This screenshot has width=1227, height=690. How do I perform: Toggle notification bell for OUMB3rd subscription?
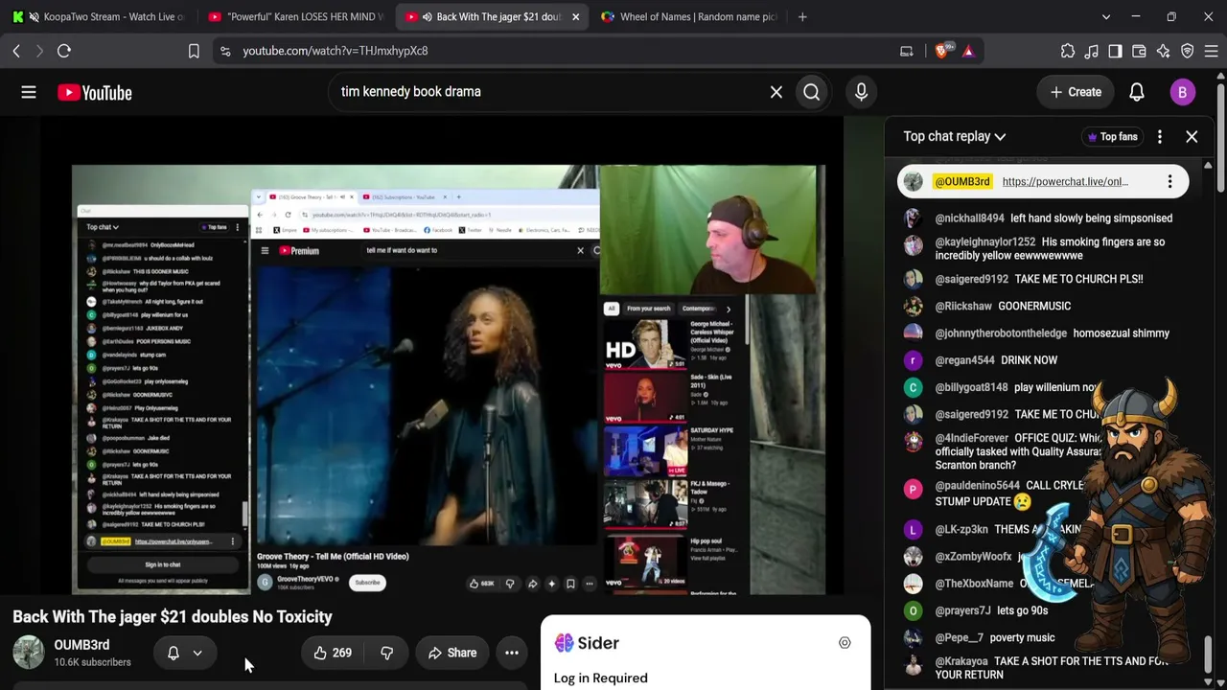(174, 653)
